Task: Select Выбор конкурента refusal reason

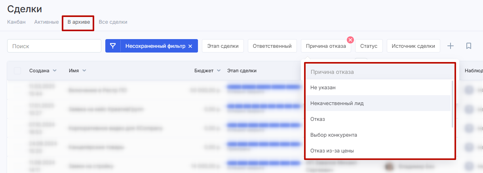Action: (334, 135)
